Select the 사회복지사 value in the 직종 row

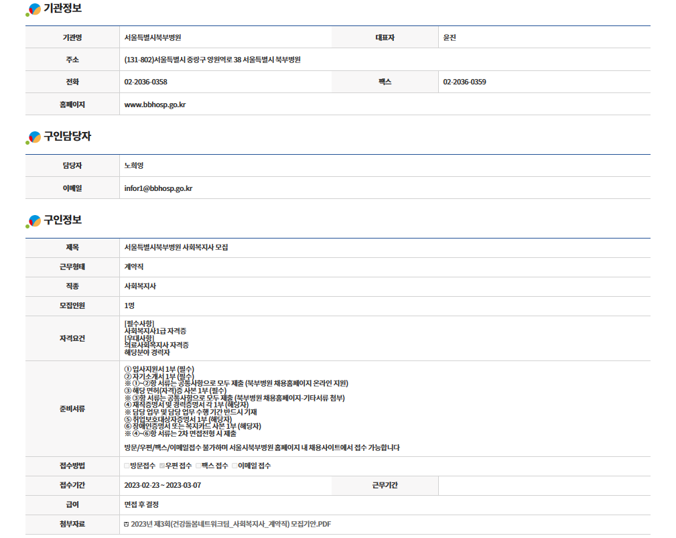point(140,286)
